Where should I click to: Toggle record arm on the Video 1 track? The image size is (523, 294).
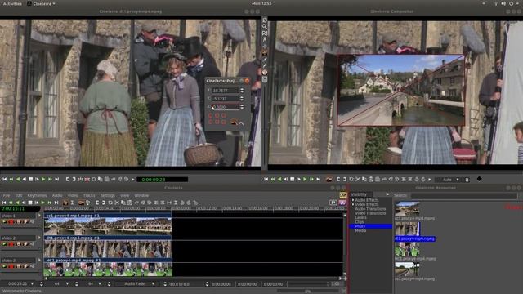tap(11, 221)
